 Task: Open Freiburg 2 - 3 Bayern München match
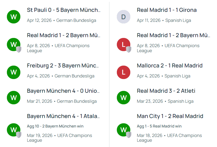point(63,66)
